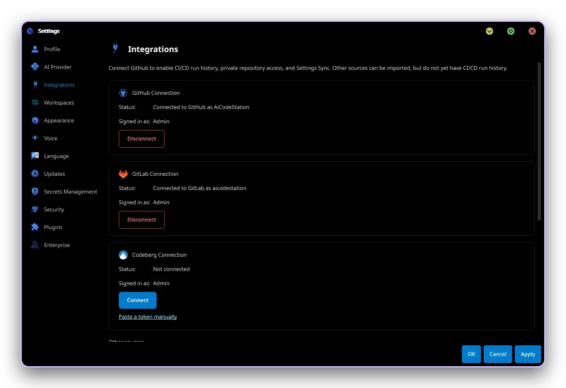Click the GitHub logo icon

123,93
